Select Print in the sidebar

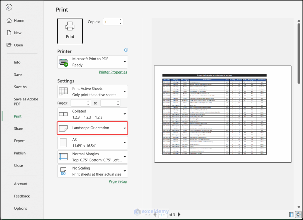coord(17,116)
